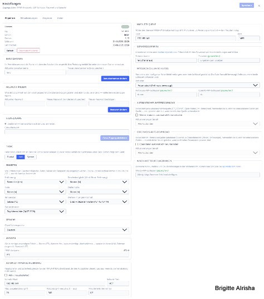Close the Einstellungen dialog with the X
264x299 pixels.
coord(259,6)
